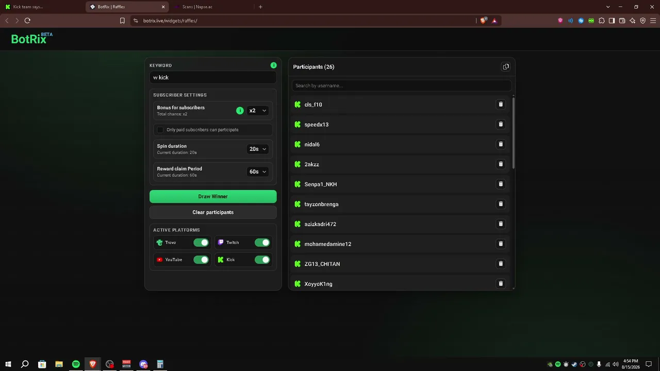This screenshot has width=660, height=371.
Task: Open File Explorer from the taskbar
Action: pos(59,364)
